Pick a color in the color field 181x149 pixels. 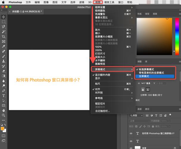tap(154, 36)
